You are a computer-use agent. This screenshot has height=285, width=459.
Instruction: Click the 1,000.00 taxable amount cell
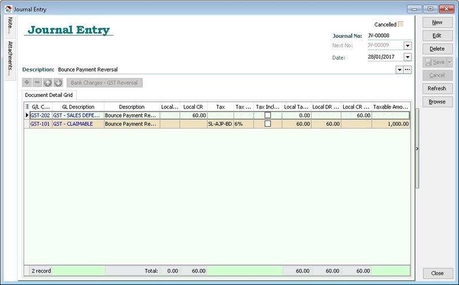pyautogui.click(x=391, y=124)
